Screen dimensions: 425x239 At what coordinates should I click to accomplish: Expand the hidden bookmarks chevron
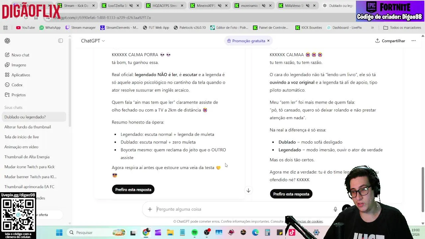(372, 28)
